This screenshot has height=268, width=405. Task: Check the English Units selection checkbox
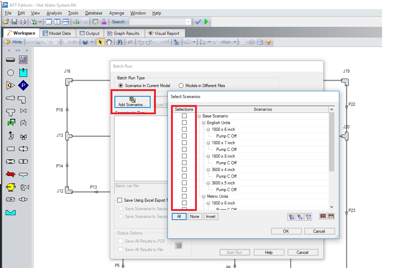pyautogui.click(x=184, y=123)
